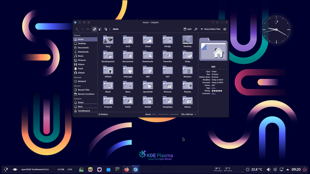Select the Boot device
Screen dimensions: 310x174
85,107
